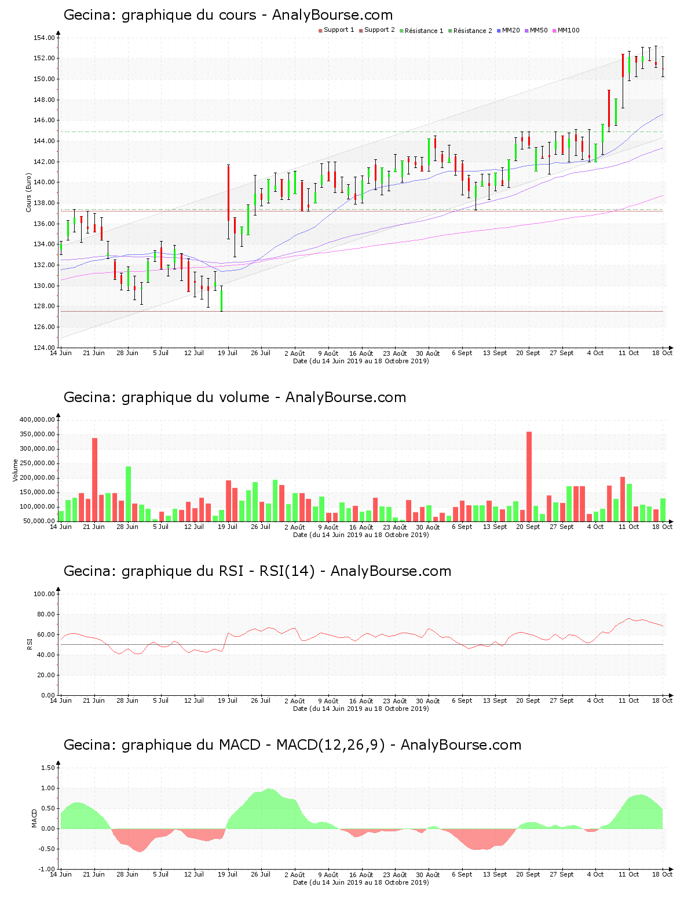Click '19 Juil' date on price chart

[228, 353]
